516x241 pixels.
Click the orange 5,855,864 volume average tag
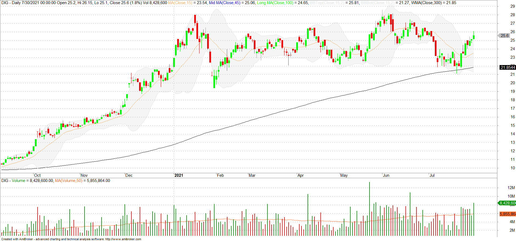click(507, 214)
